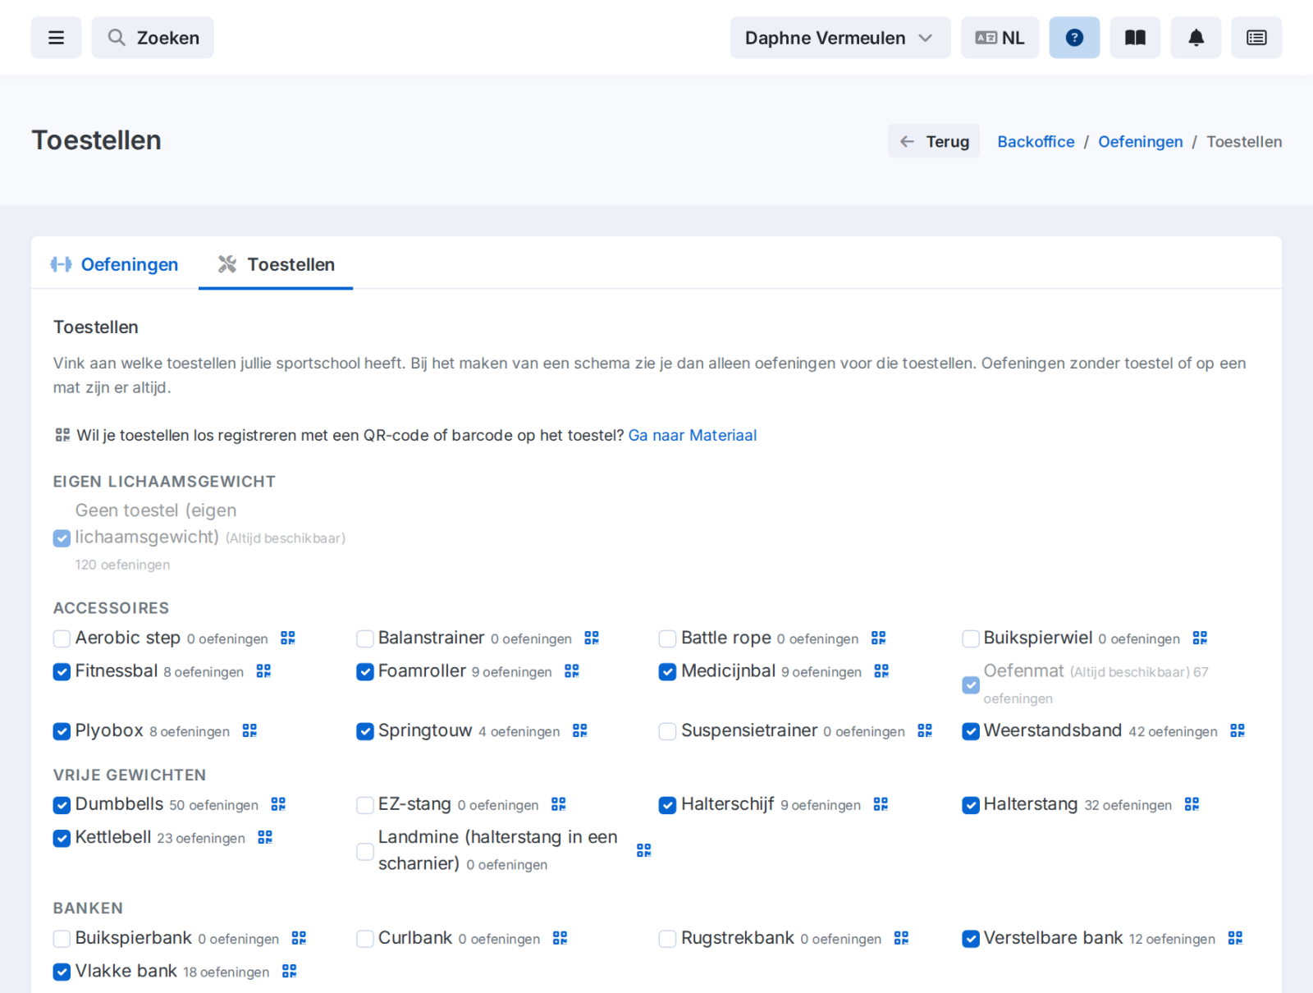
Task: Select the Toestellen tab
Action: coord(276,264)
